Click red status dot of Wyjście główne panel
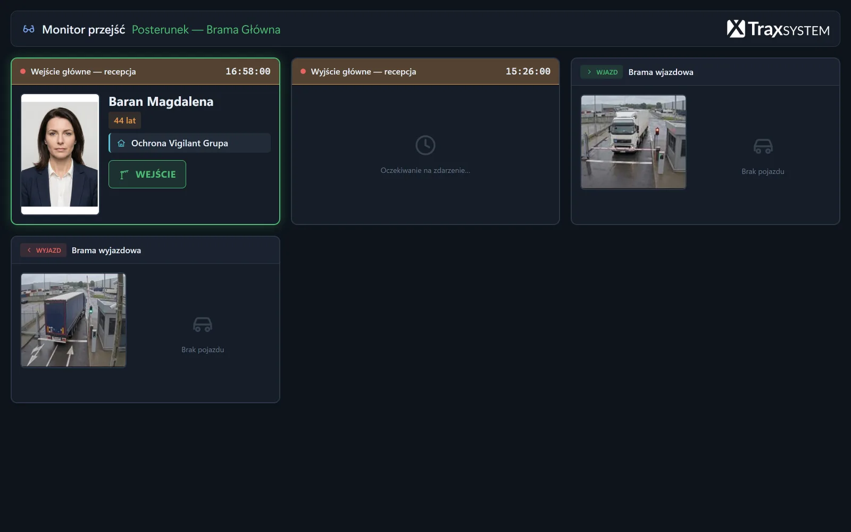This screenshot has width=851, height=532. coord(303,71)
